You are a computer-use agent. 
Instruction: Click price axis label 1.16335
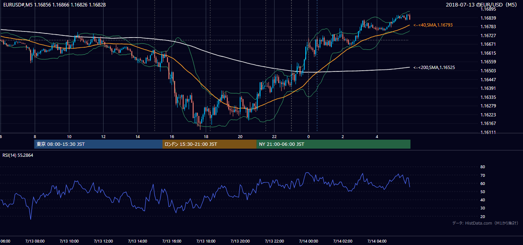[488, 97]
